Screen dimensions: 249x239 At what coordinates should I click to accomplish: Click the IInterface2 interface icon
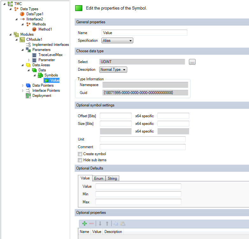pos(22,19)
